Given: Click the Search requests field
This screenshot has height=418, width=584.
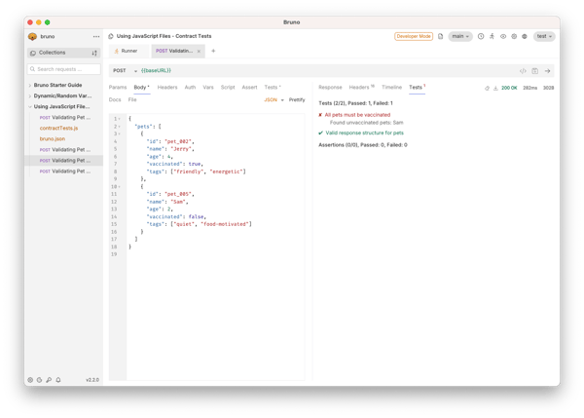Looking at the screenshot, I should [63, 69].
